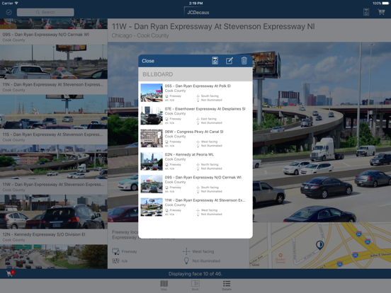Select popup row 11W - Dan Ryan At Stevenson

click(195, 207)
